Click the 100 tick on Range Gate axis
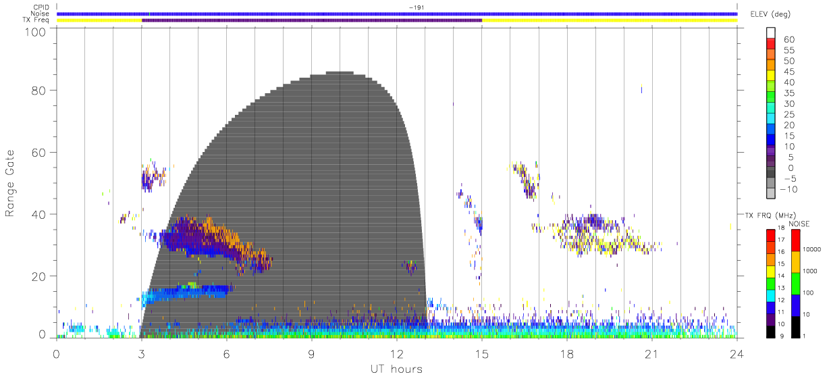This screenshot has height=383, width=829. point(35,31)
